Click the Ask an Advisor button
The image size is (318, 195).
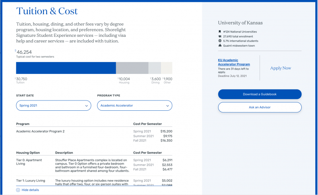tap(260, 107)
